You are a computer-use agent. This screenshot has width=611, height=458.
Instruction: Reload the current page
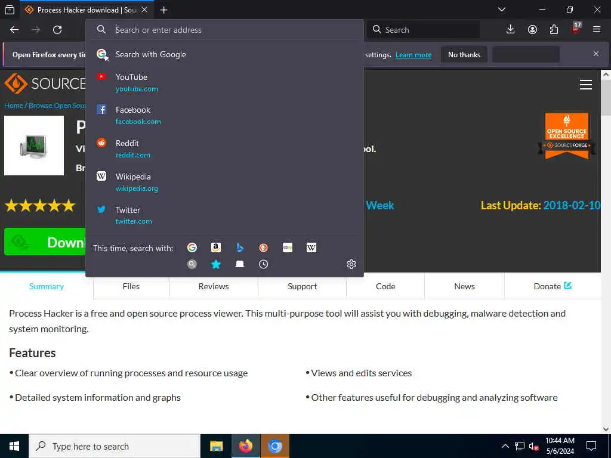pyautogui.click(x=57, y=30)
